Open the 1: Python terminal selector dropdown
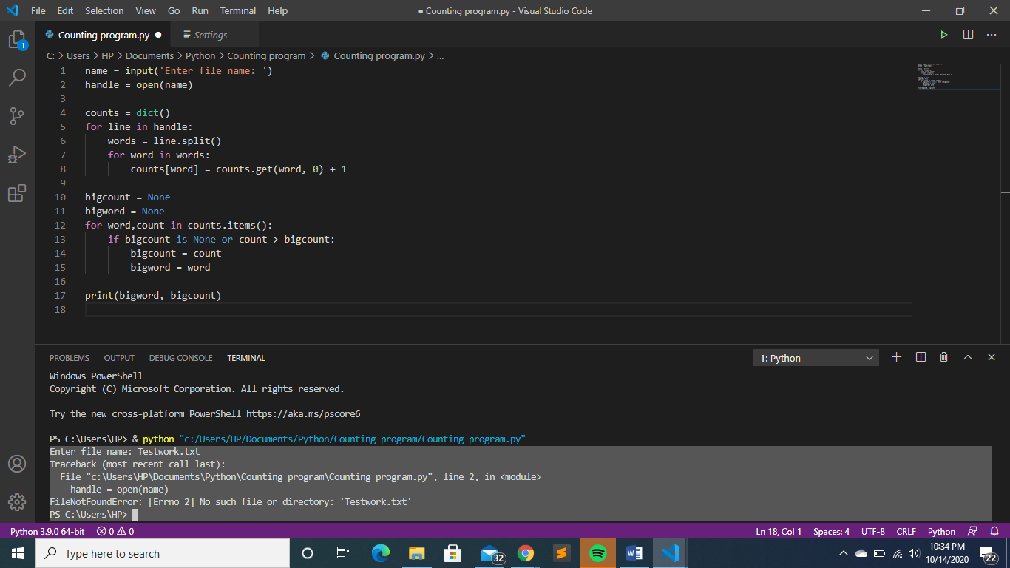Viewport: 1010px width, 568px height. 816,357
